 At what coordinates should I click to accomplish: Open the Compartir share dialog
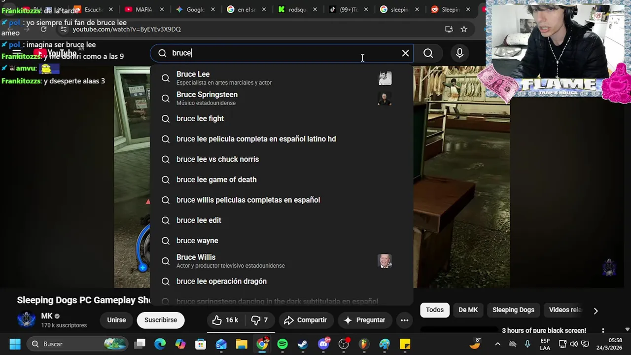point(306,320)
